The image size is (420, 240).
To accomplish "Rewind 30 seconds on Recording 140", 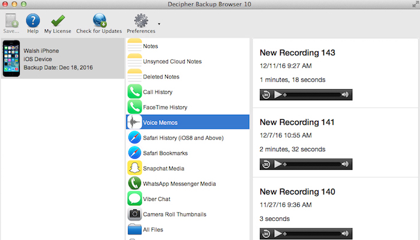I will [266, 234].
